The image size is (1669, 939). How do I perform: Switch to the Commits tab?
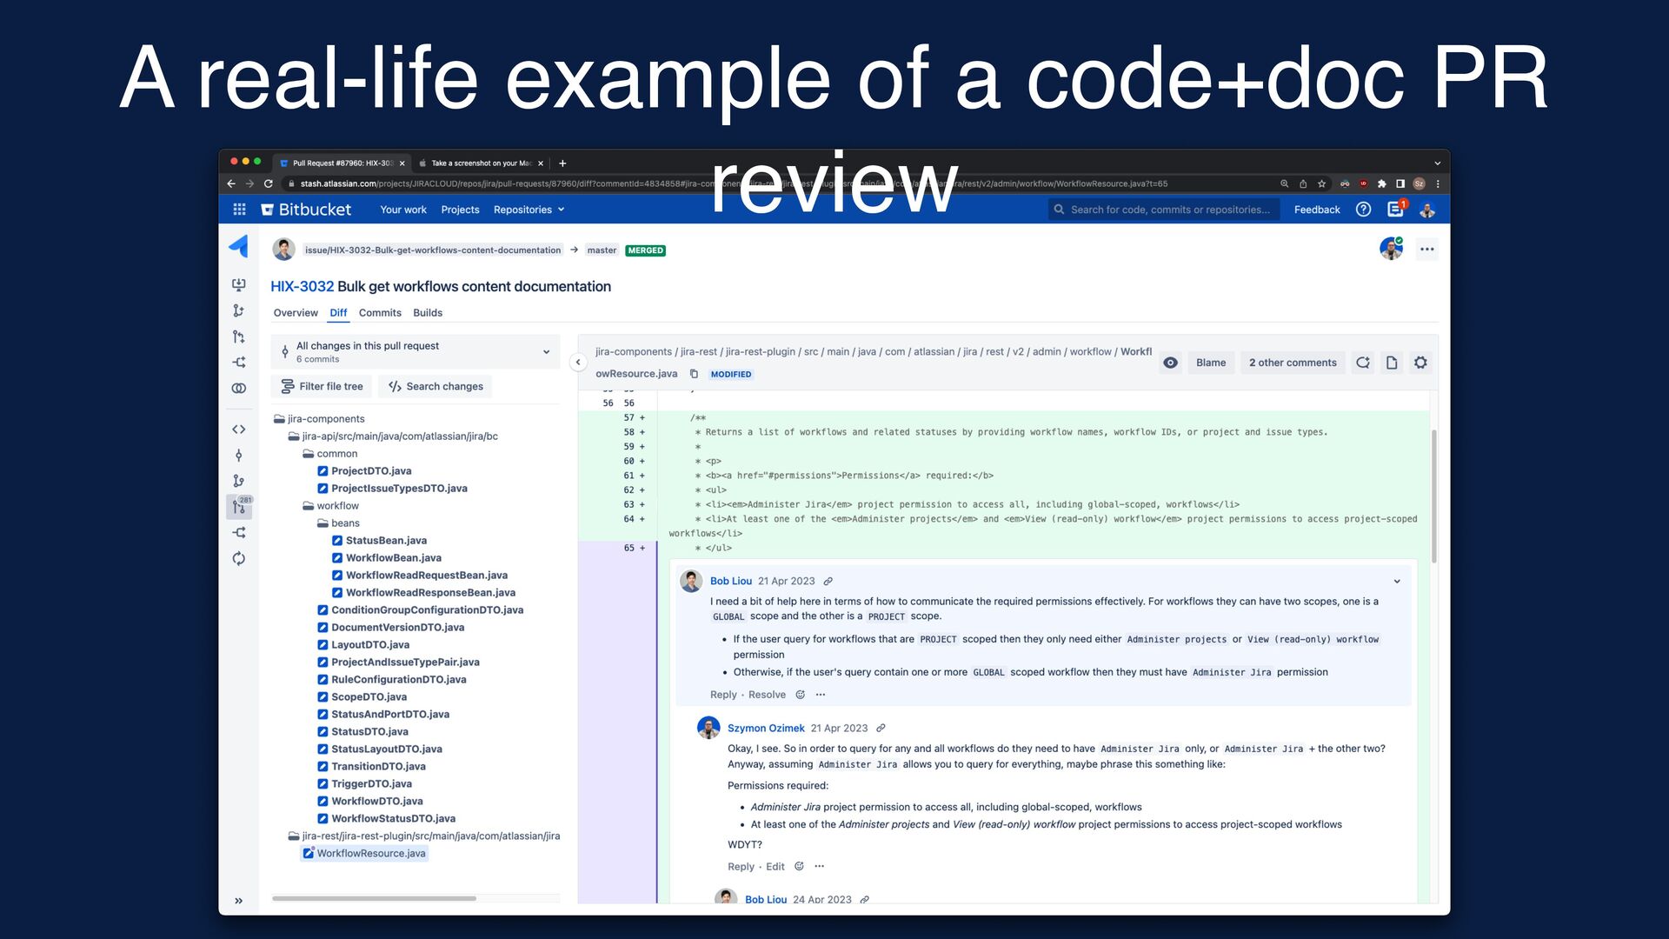coord(380,313)
